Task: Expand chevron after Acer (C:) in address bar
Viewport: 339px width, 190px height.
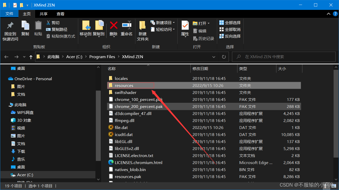Action: pyautogui.click(x=86, y=57)
